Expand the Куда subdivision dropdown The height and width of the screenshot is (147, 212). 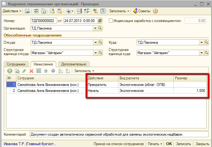pyautogui.click(x=201, y=42)
